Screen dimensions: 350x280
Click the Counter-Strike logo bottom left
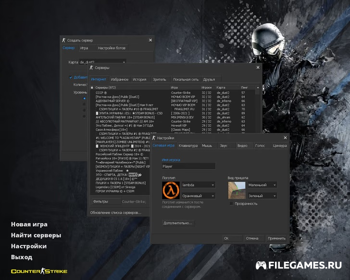click(x=39, y=271)
